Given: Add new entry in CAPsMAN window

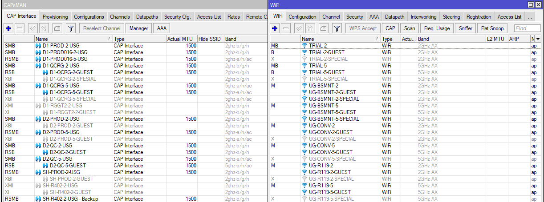Looking at the screenshot, I should click(x=8, y=28).
